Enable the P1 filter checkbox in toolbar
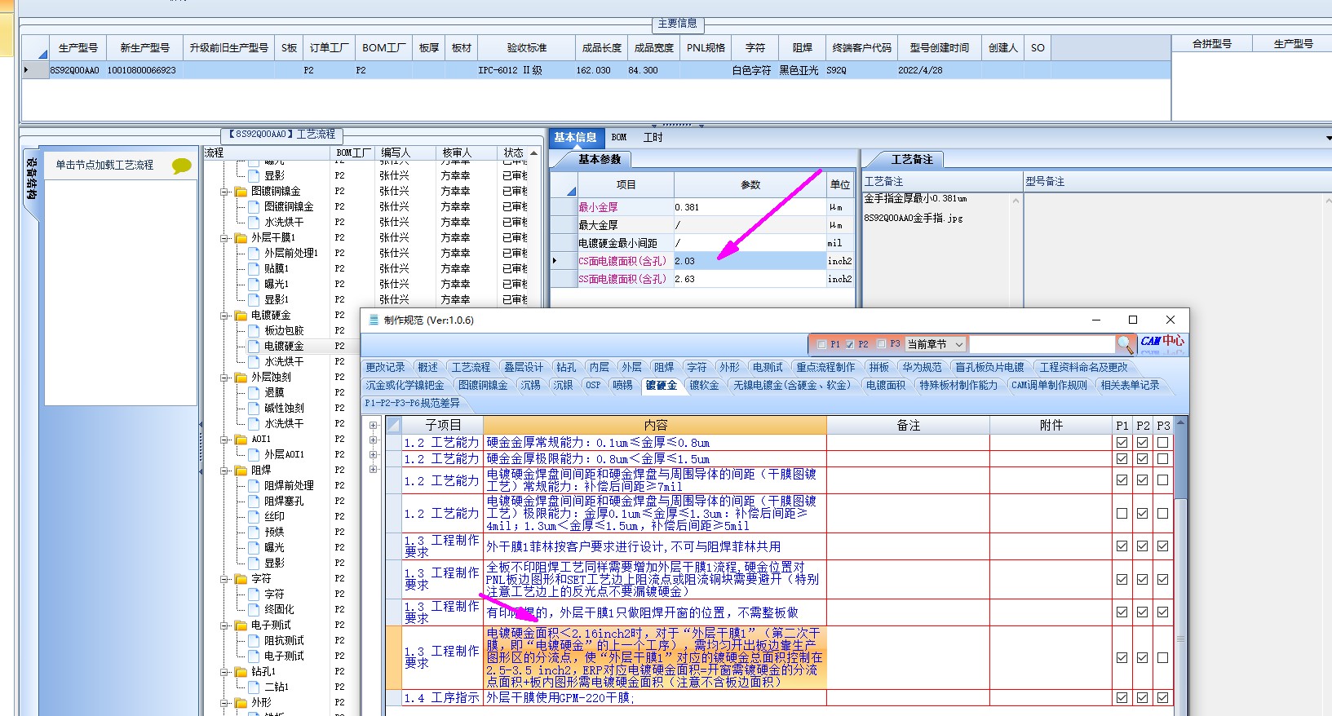 821,344
